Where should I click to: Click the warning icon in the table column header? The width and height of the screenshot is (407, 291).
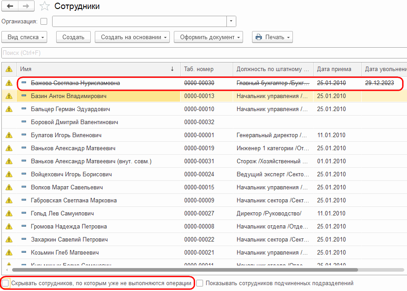pos(9,69)
